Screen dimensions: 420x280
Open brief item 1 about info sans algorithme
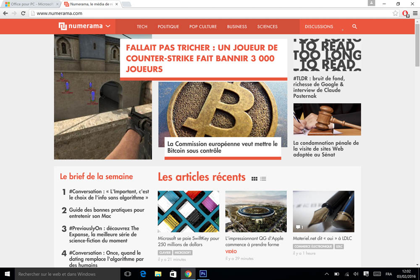(109, 194)
